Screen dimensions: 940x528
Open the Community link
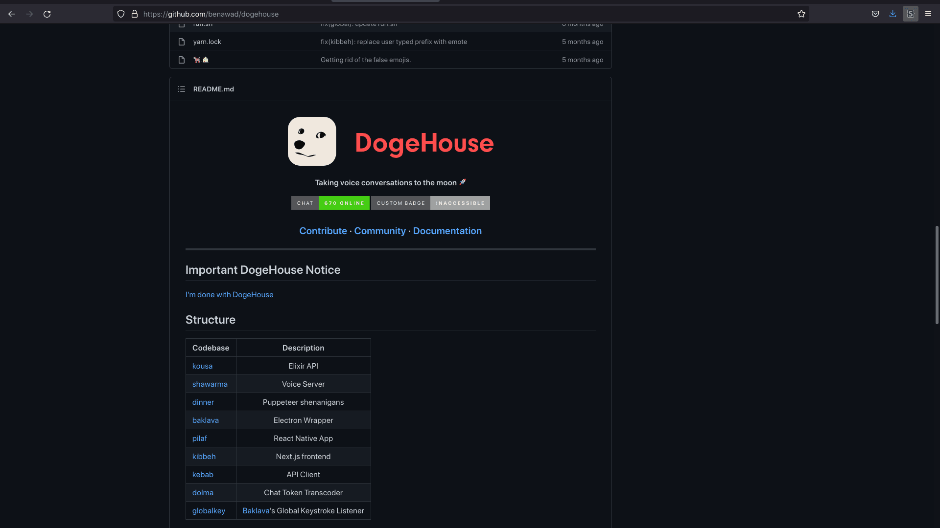[379, 231]
